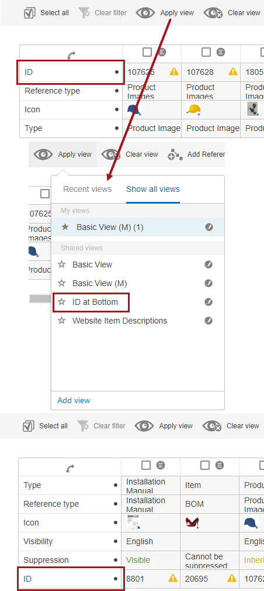Choose the ID at Bottom view
The height and width of the screenshot is (591, 264).
[x=95, y=302]
